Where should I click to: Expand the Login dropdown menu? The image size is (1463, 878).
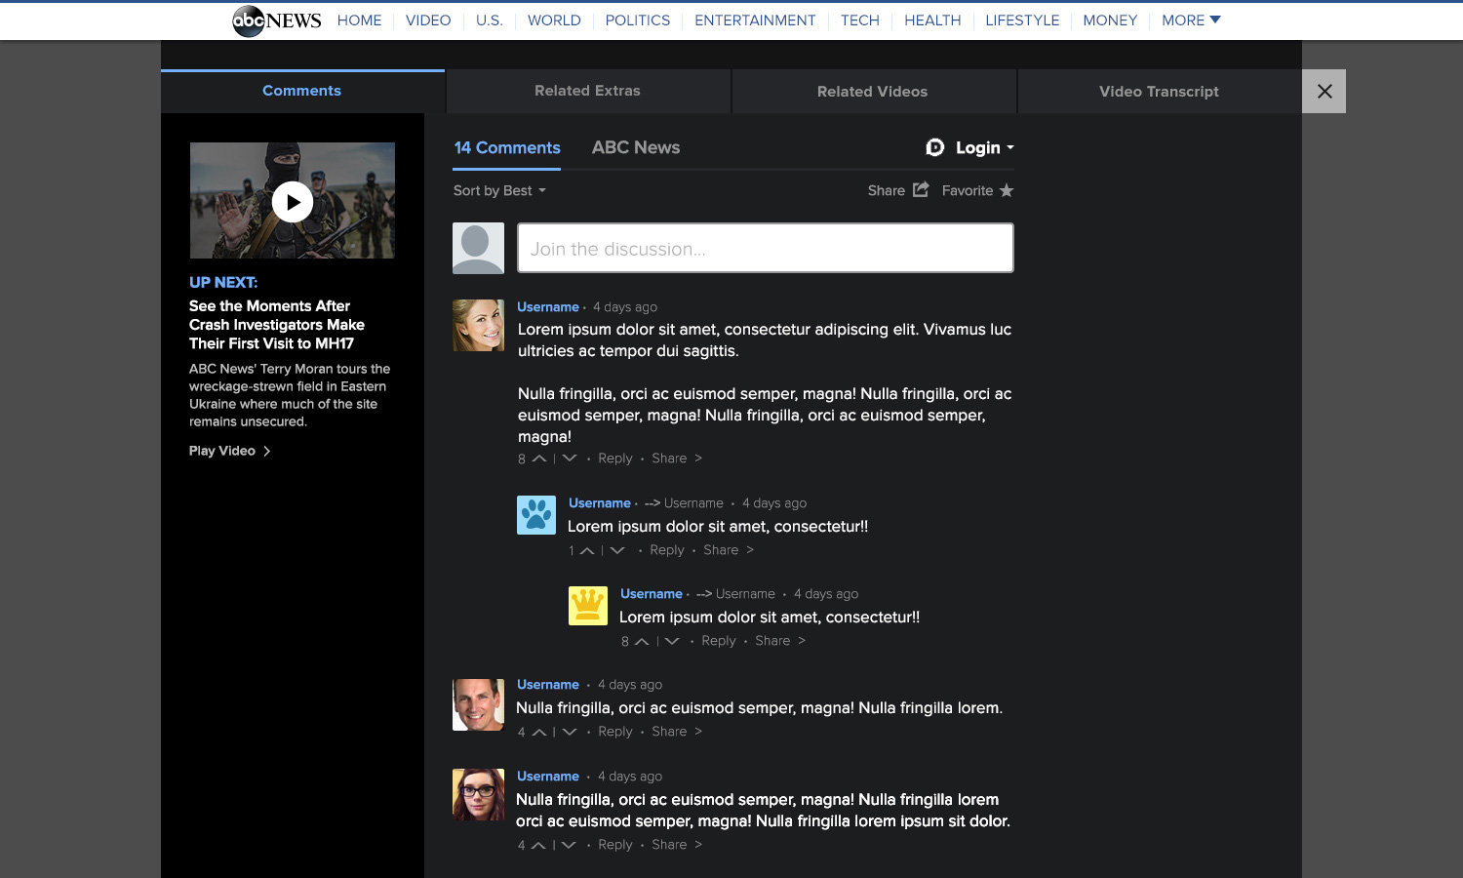pos(985,147)
